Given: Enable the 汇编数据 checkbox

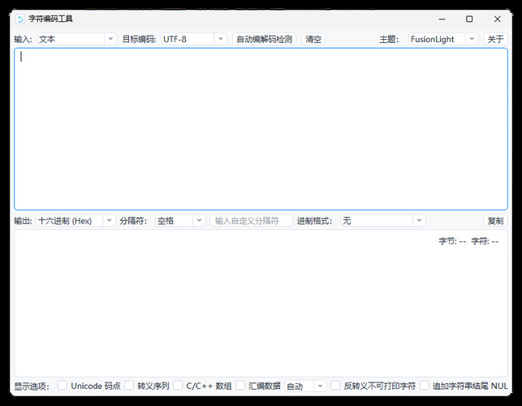Looking at the screenshot, I should click(240, 386).
